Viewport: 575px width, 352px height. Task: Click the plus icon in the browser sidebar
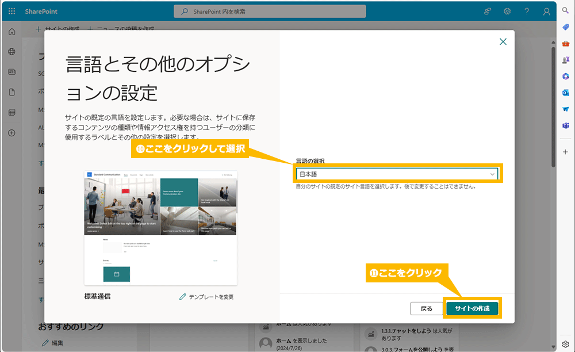click(x=565, y=152)
